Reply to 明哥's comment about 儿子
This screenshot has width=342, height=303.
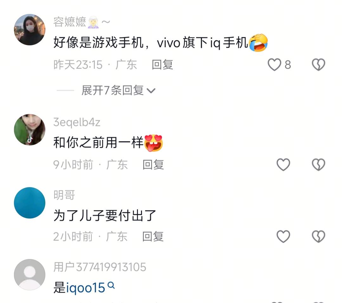(x=153, y=236)
